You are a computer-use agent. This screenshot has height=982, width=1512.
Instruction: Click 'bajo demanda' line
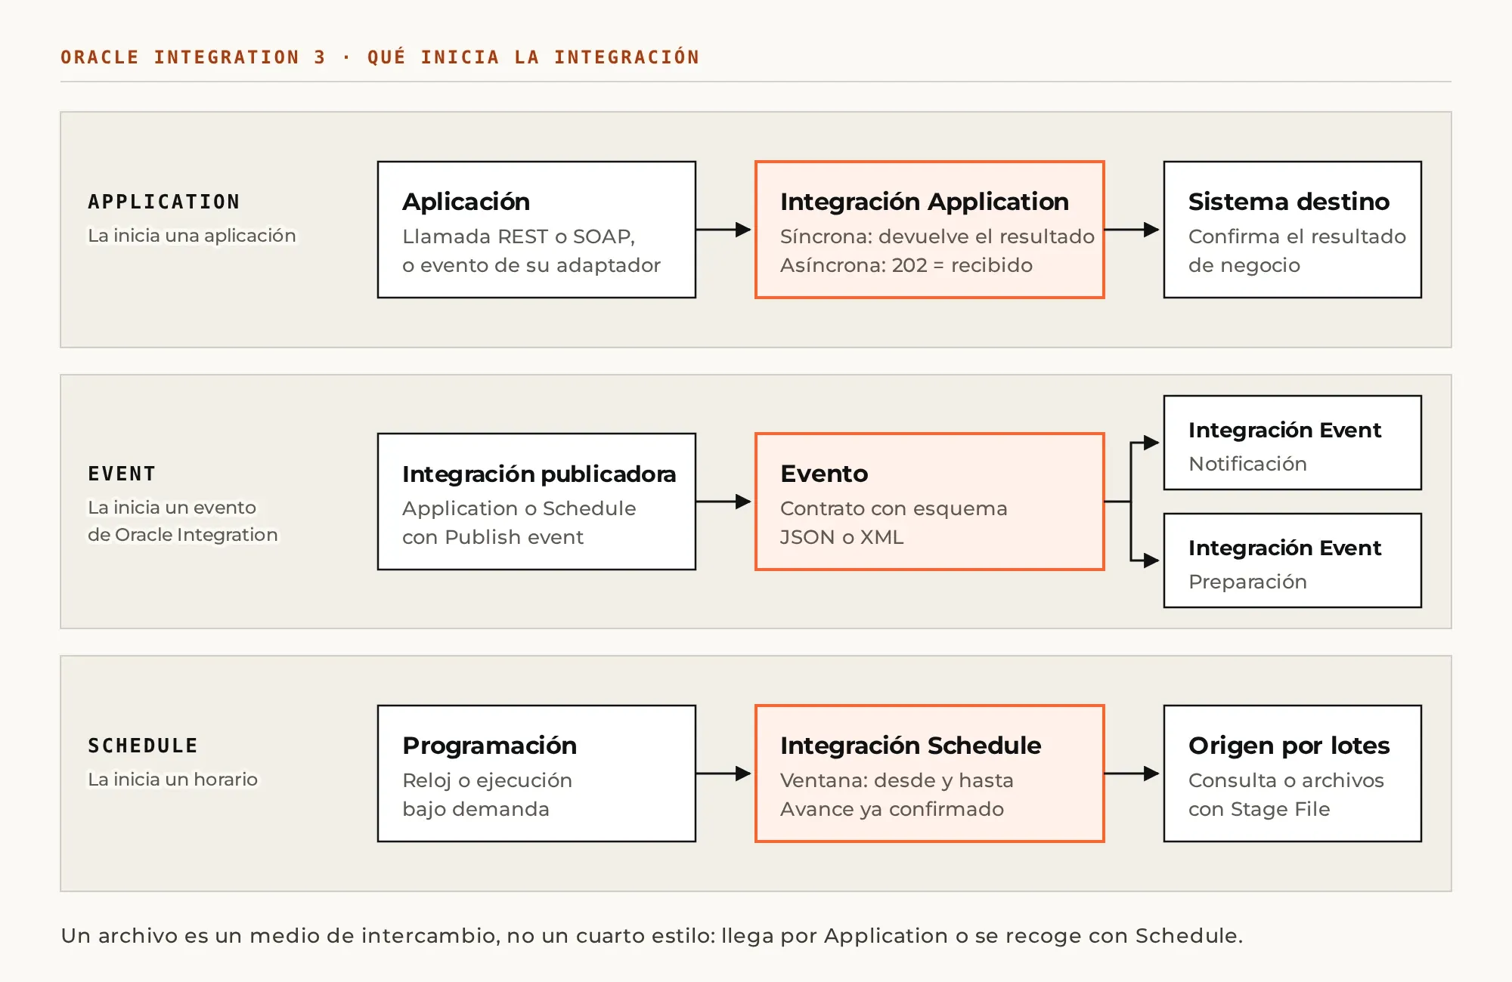(476, 809)
